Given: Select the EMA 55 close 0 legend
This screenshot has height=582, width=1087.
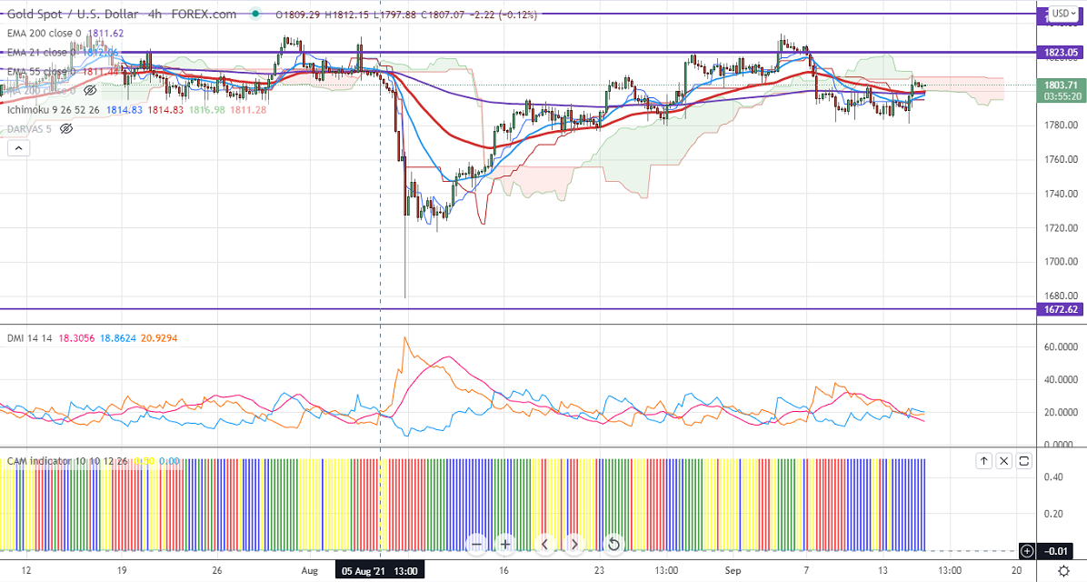Looking at the screenshot, I should 42,72.
